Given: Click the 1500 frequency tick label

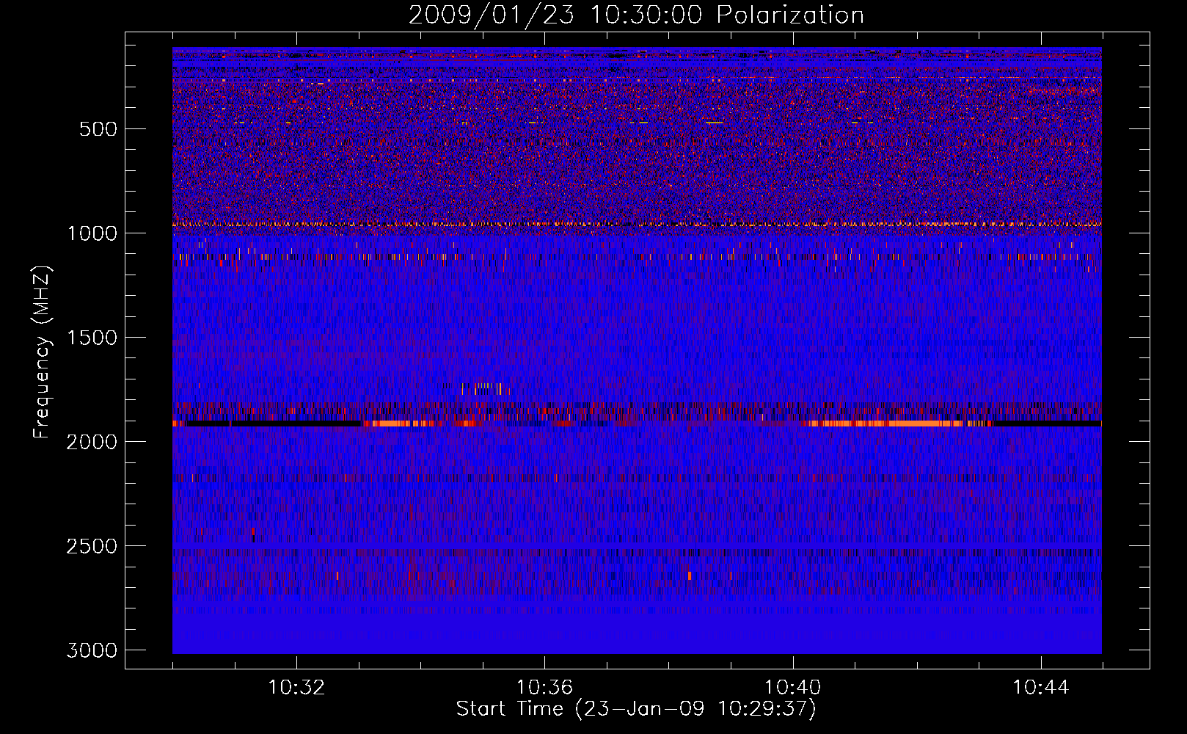Looking at the screenshot, I should click(x=92, y=338).
